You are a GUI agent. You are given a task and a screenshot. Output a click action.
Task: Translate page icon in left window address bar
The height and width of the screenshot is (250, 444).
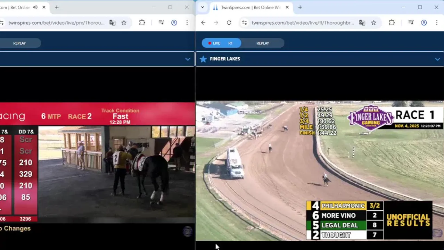(x=112, y=23)
